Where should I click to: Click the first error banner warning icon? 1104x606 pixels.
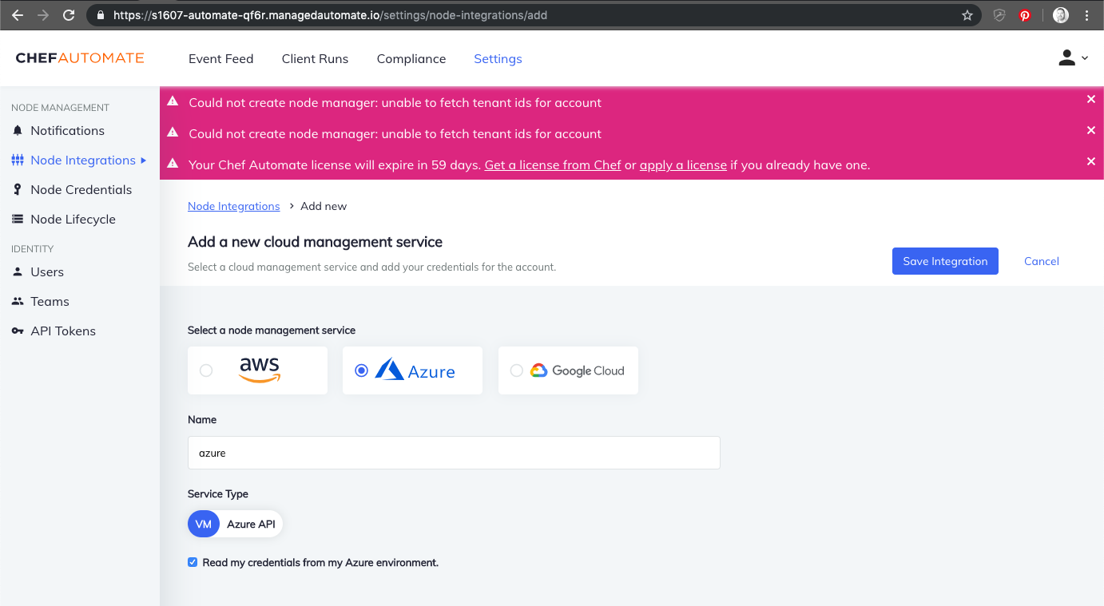[173, 101]
